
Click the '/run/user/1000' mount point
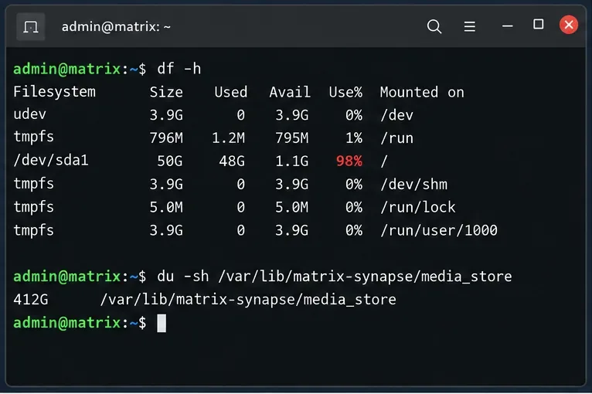pyautogui.click(x=439, y=230)
